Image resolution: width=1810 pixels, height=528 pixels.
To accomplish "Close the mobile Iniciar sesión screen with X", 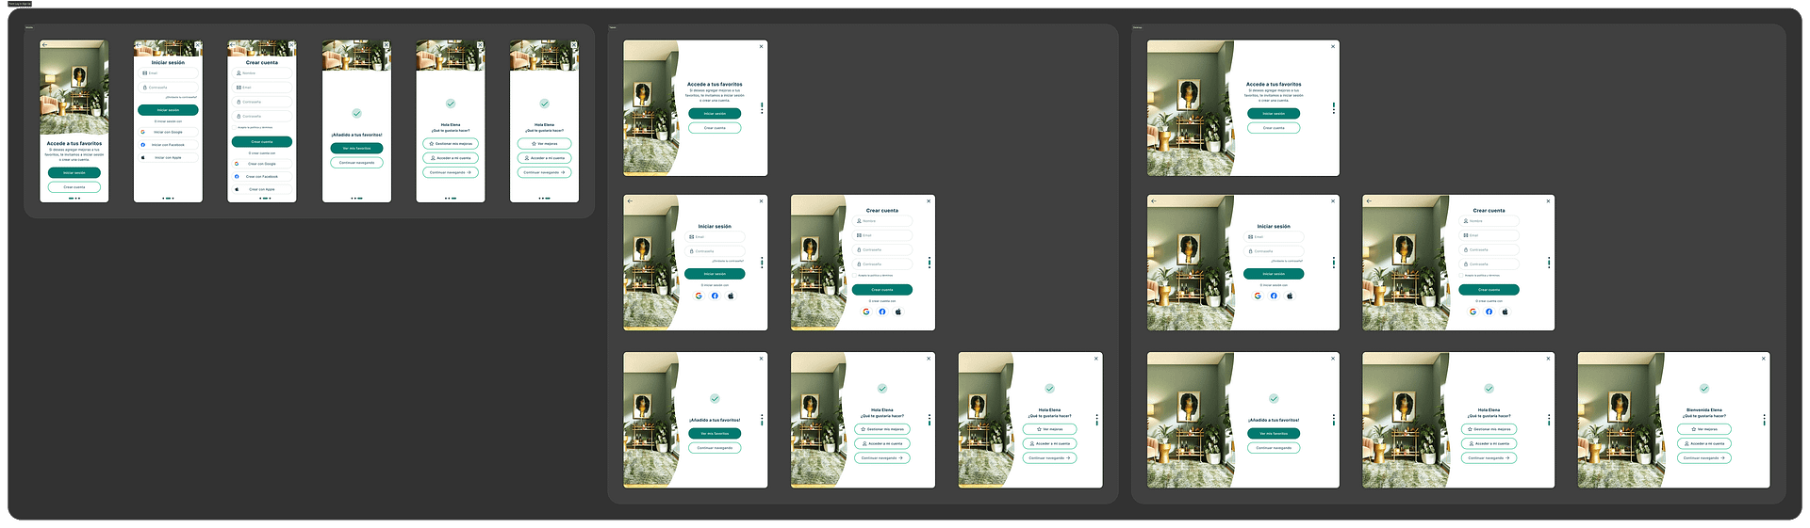I will tap(198, 44).
